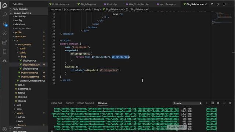Select the Terminal panel tab

click(103, 103)
